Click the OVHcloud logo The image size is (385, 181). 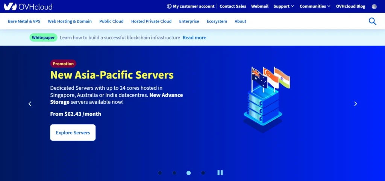coord(28,6)
